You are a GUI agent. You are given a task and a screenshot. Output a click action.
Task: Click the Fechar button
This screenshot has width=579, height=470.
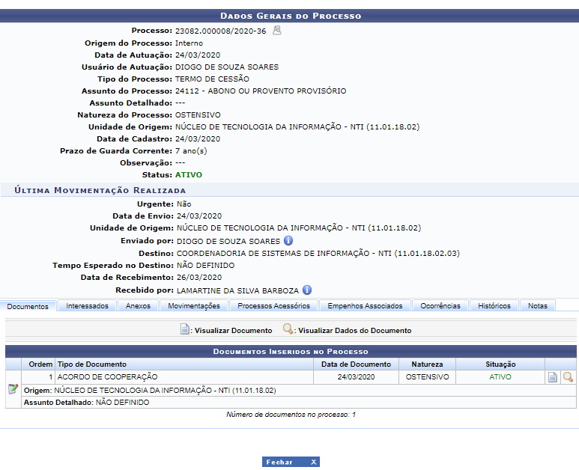(x=280, y=463)
